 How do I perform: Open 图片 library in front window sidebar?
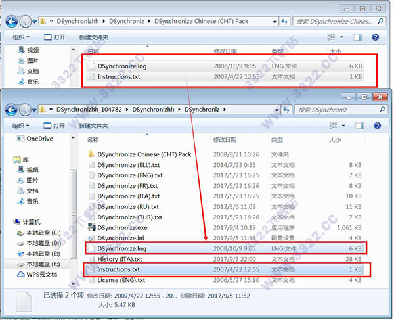click(x=28, y=181)
